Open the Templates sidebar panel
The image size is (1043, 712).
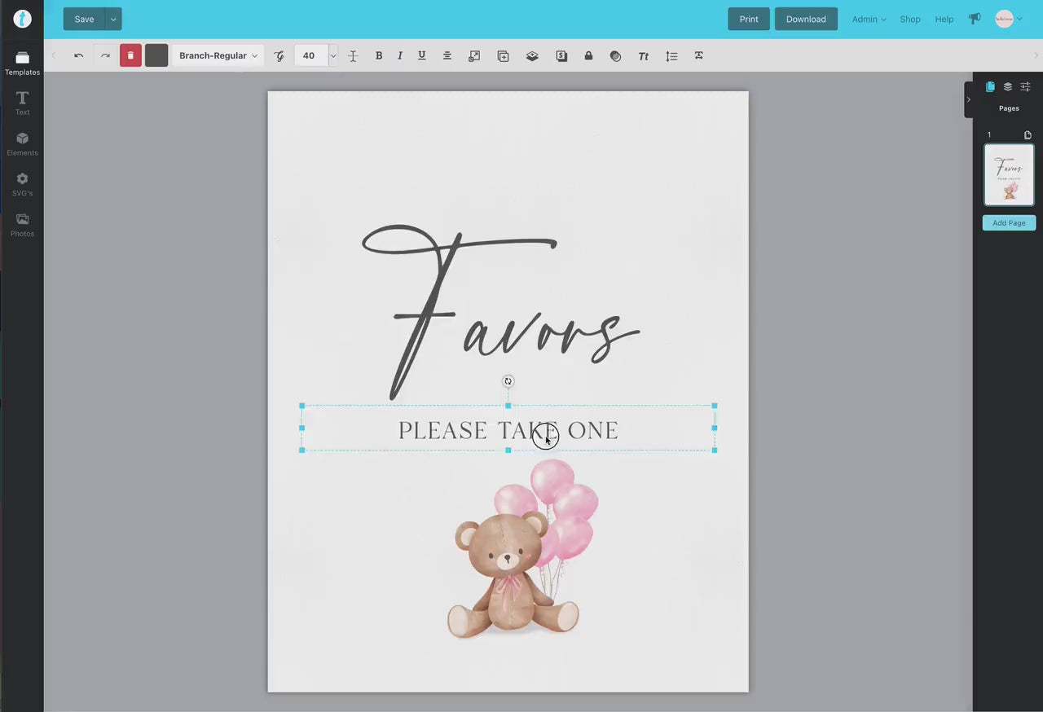coord(22,63)
